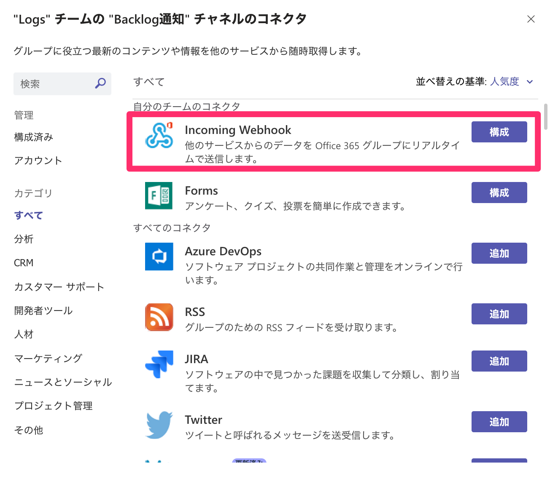Add RSS connector with 追加 button
Viewport: 550px width, 487px height.
(x=499, y=314)
